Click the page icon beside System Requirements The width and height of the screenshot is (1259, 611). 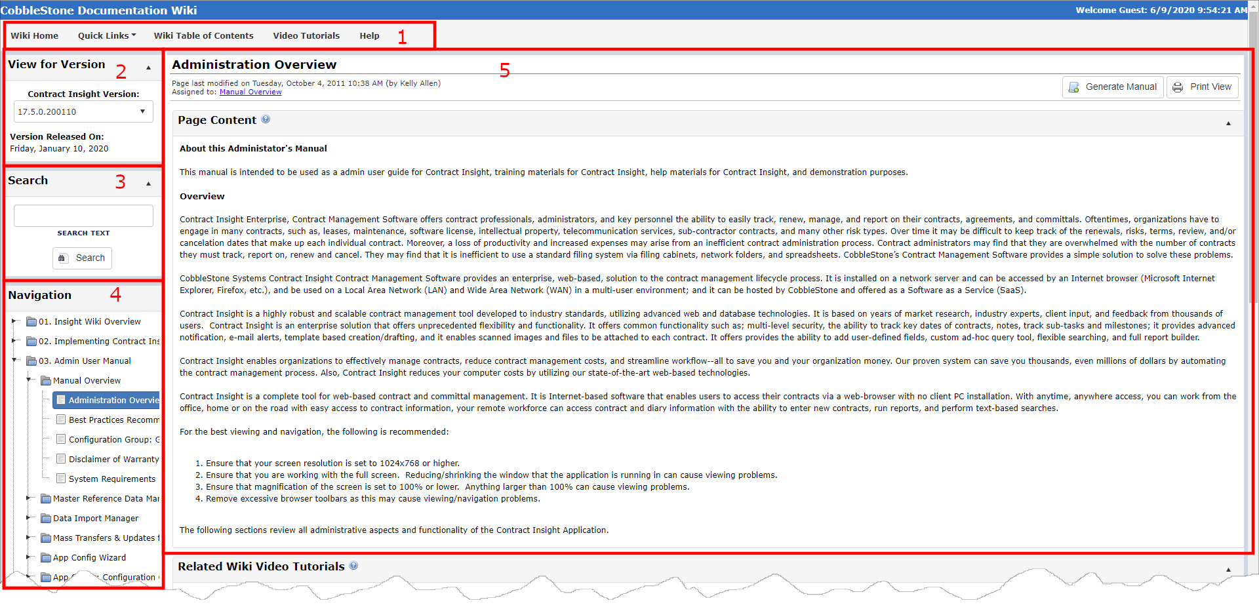click(x=61, y=479)
